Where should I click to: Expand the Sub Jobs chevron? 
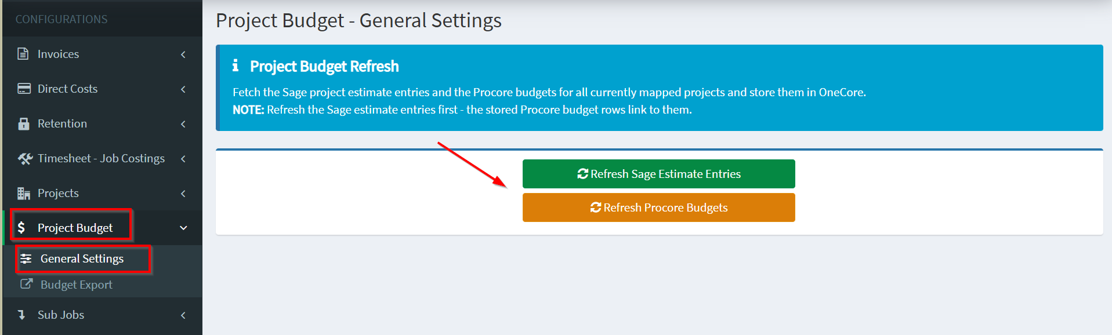pos(183,315)
